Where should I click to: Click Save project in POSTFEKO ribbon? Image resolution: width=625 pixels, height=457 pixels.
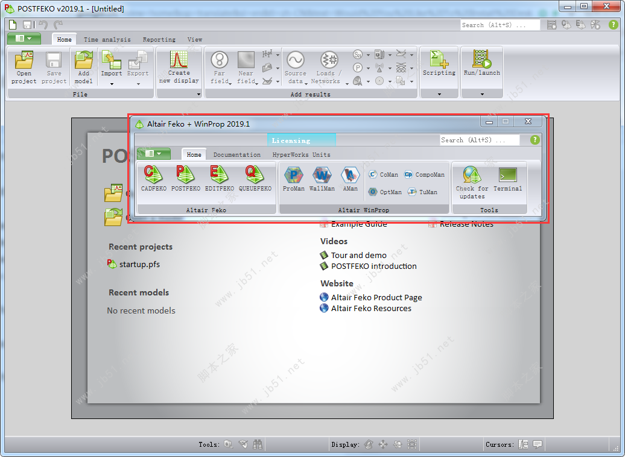point(54,68)
